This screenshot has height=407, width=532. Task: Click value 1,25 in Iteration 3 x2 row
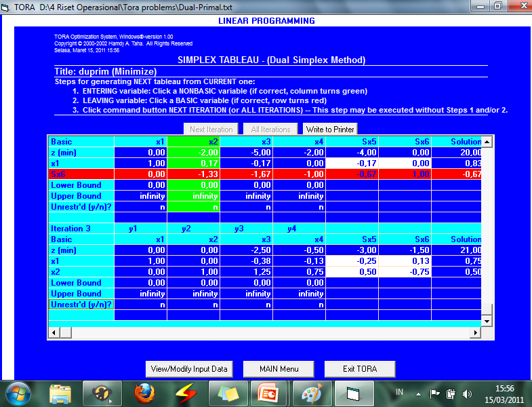[246, 272]
